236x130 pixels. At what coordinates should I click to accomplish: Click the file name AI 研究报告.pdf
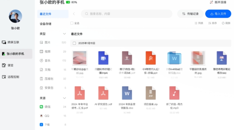(x=103, y=104)
